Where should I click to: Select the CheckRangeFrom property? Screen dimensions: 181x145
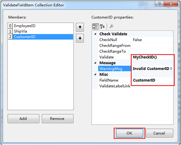[x=115, y=45]
